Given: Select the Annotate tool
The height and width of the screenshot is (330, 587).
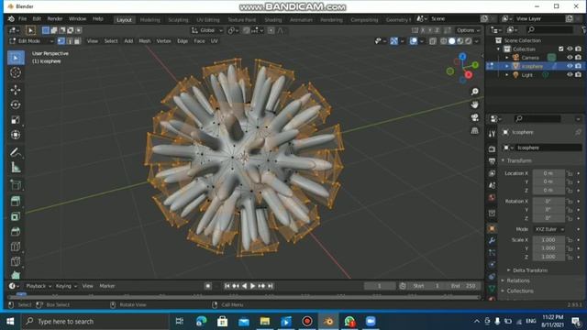Looking at the screenshot, I should click(16, 152).
